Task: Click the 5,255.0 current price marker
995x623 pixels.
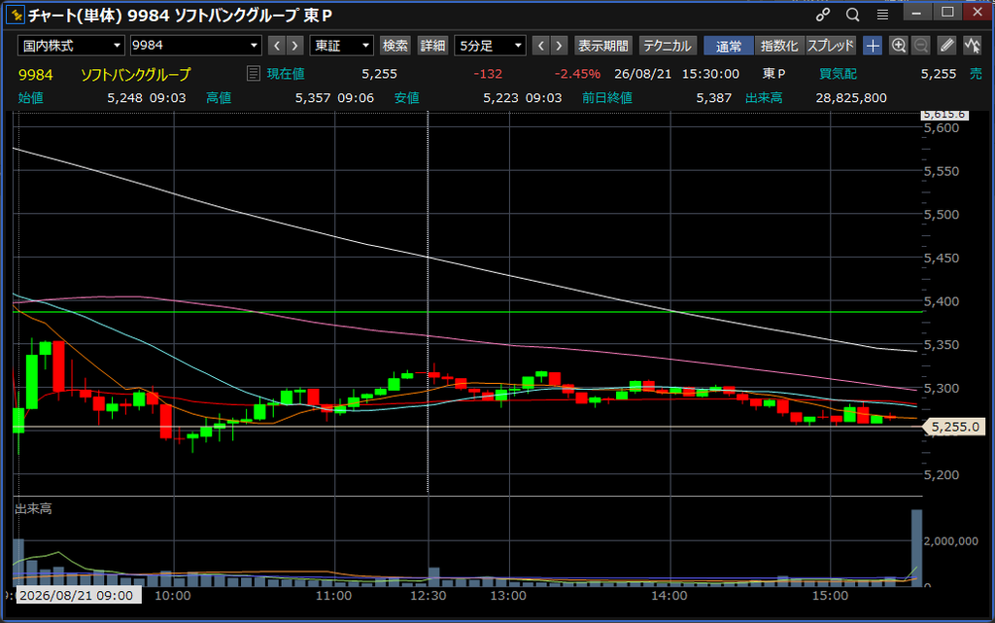Action: [x=954, y=427]
